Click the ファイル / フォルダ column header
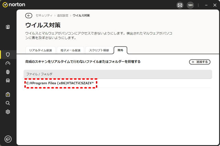 [x=118, y=74]
